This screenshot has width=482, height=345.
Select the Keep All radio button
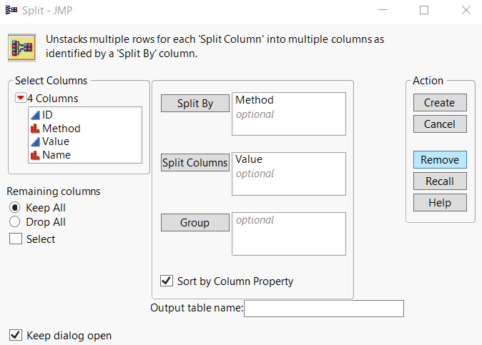tap(14, 208)
